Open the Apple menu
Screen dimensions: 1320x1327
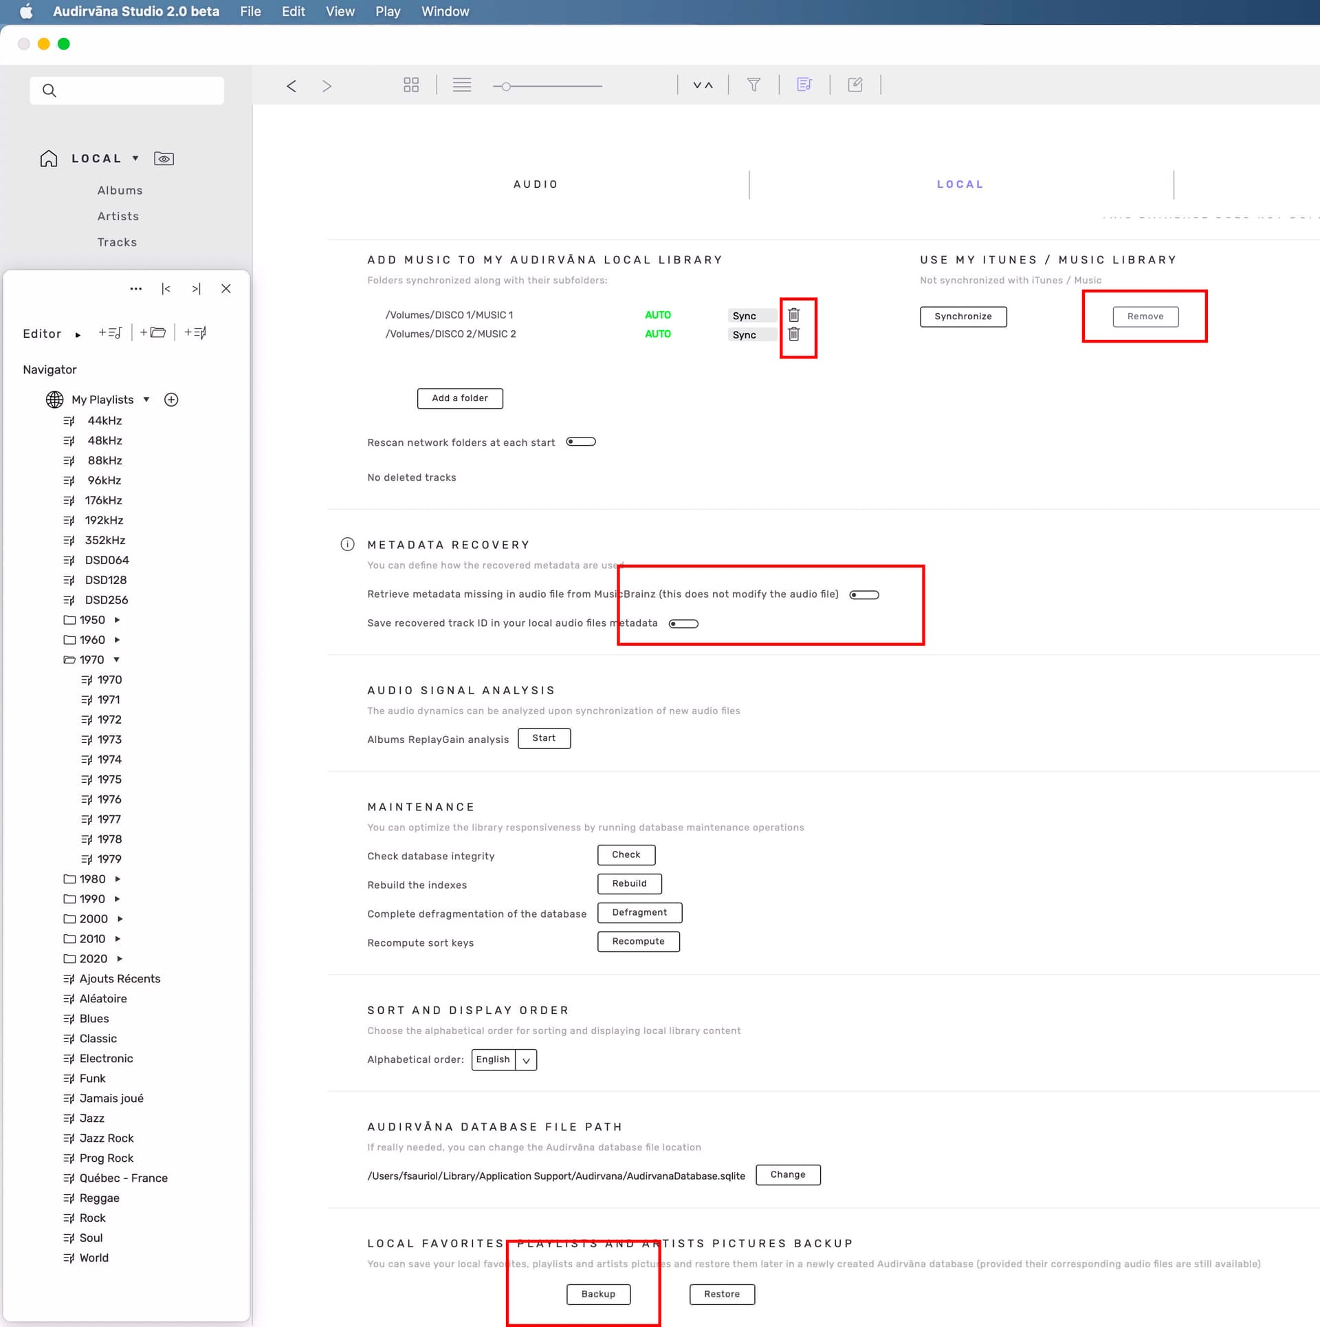point(26,11)
